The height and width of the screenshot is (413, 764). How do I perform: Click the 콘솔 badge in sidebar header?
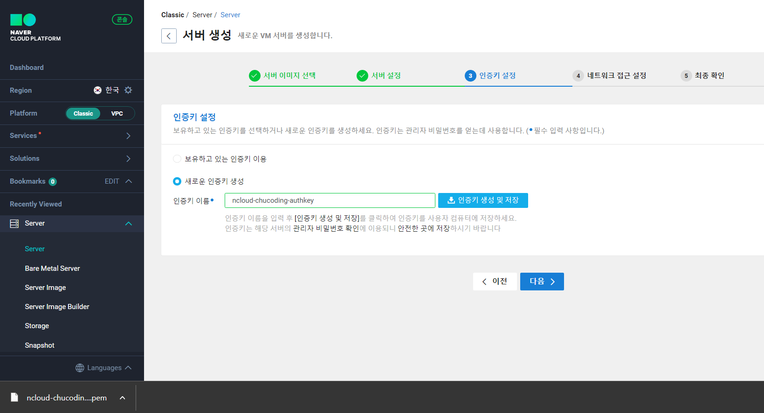pyautogui.click(x=122, y=20)
